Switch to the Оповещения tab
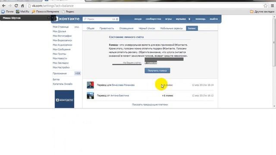 [126, 28]
